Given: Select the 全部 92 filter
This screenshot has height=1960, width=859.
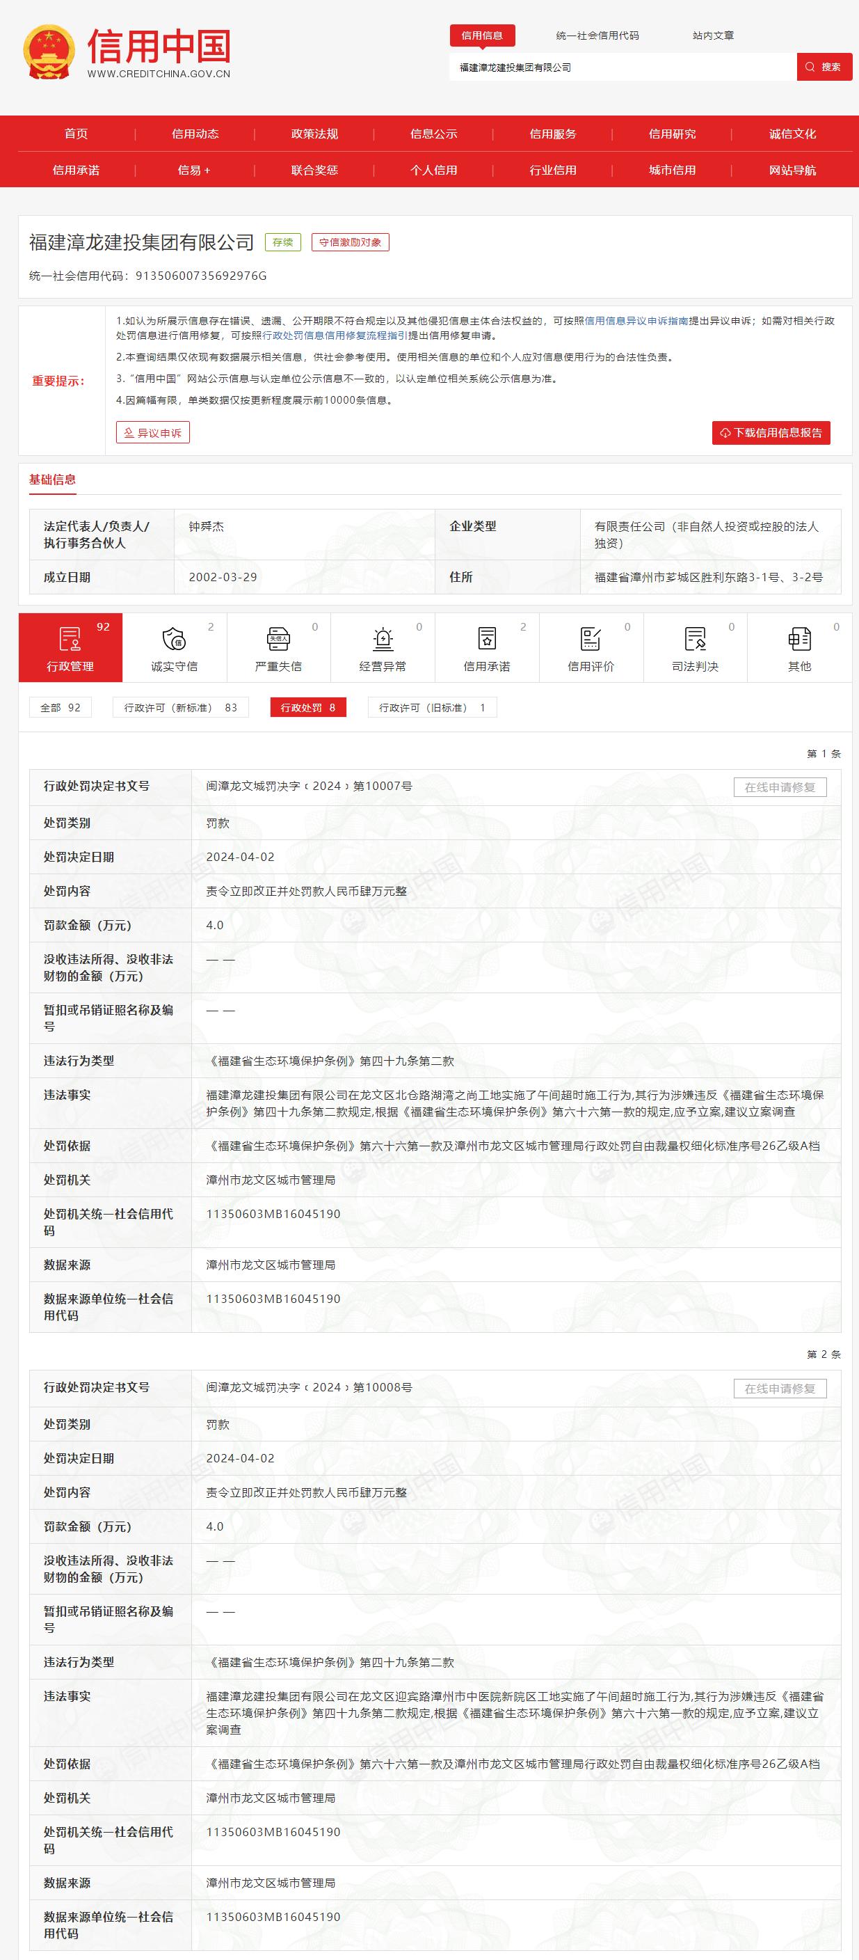Looking at the screenshot, I should click(x=61, y=708).
